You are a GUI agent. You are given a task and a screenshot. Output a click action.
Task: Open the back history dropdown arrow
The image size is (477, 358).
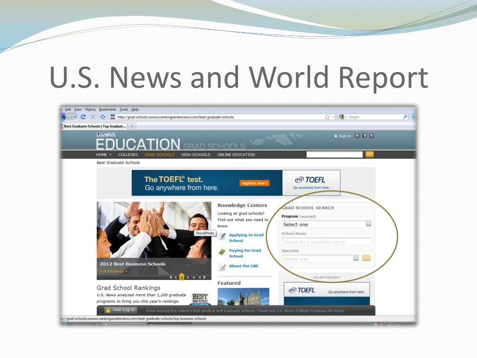[x=75, y=117]
